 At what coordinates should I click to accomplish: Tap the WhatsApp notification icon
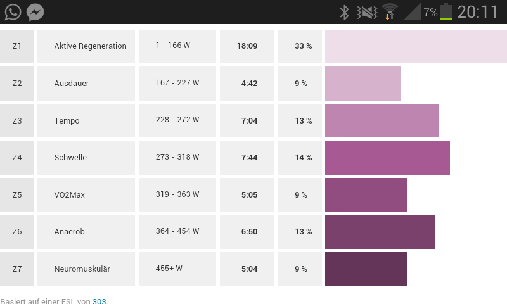13,12
